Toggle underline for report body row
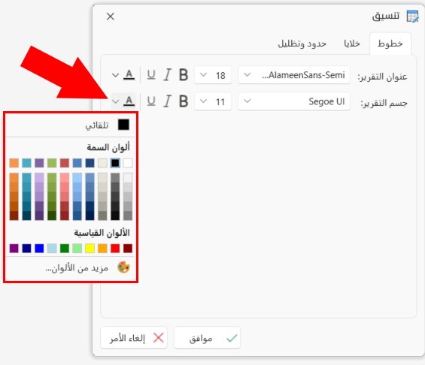Screen dimensions: 425x365 pyautogui.click(x=151, y=101)
